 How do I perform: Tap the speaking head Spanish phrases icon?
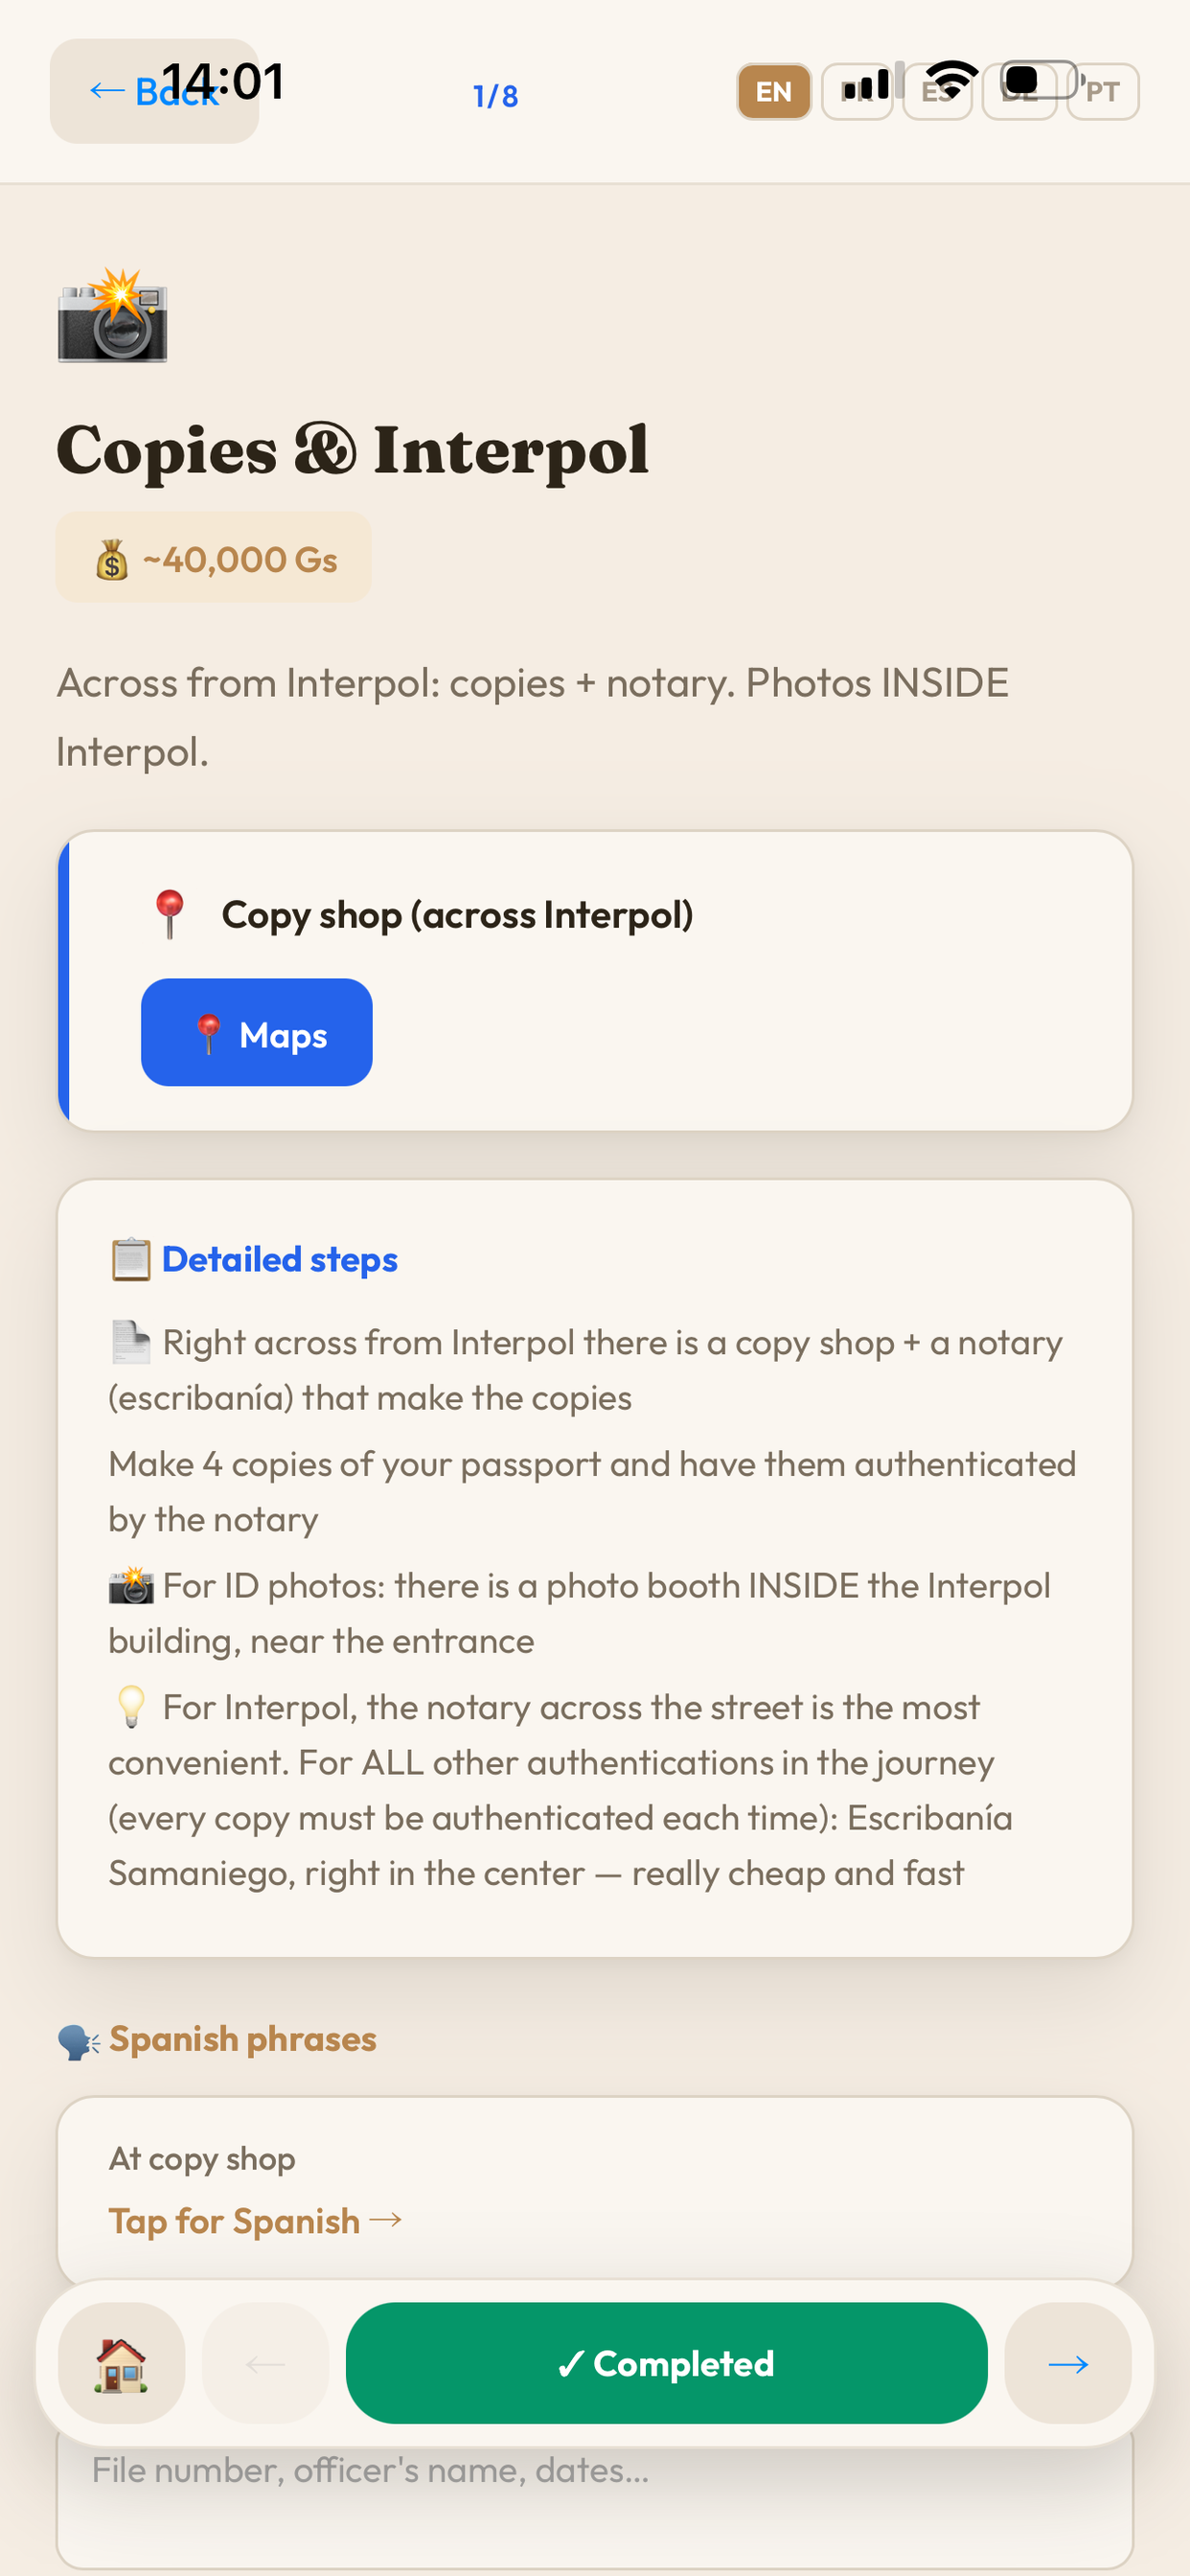pyautogui.click(x=78, y=2040)
